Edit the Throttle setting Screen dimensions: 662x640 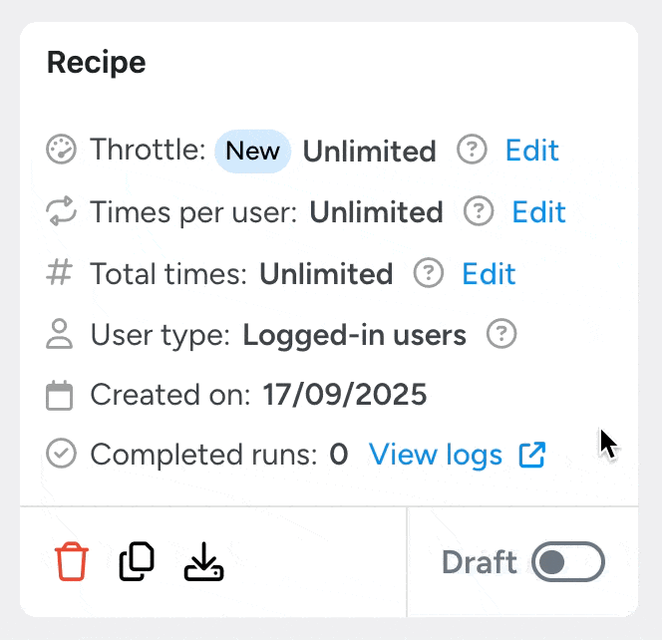click(531, 151)
